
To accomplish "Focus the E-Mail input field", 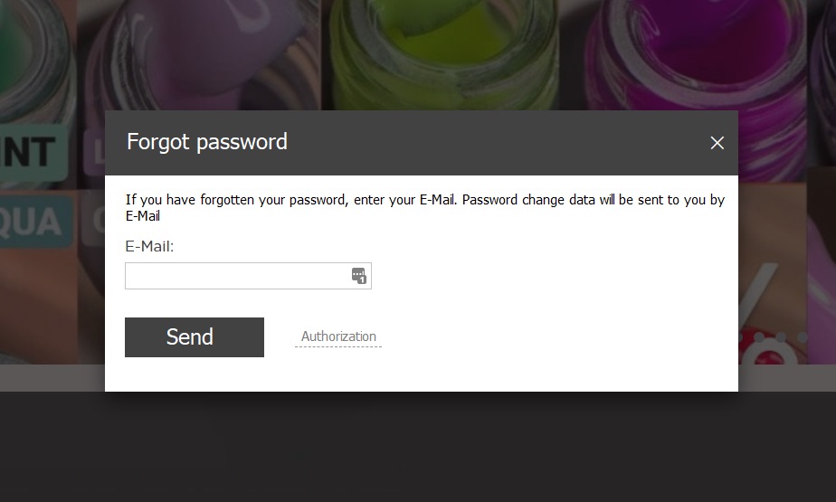I will [237, 276].
